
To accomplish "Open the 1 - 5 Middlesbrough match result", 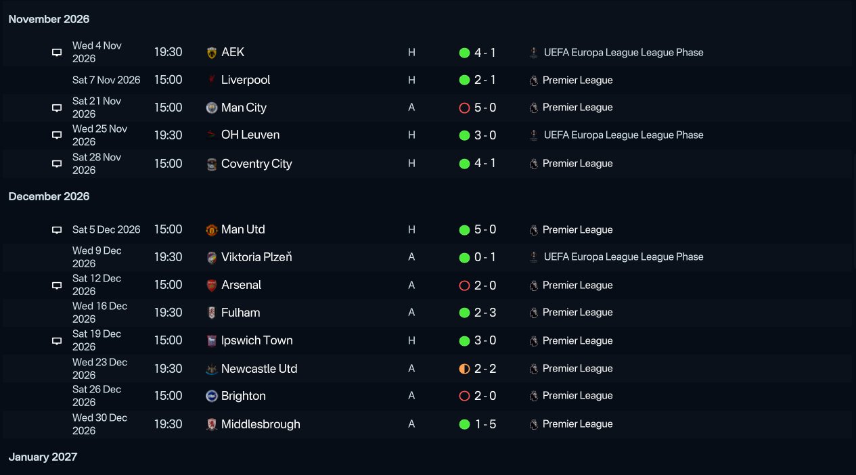I will (485, 424).
